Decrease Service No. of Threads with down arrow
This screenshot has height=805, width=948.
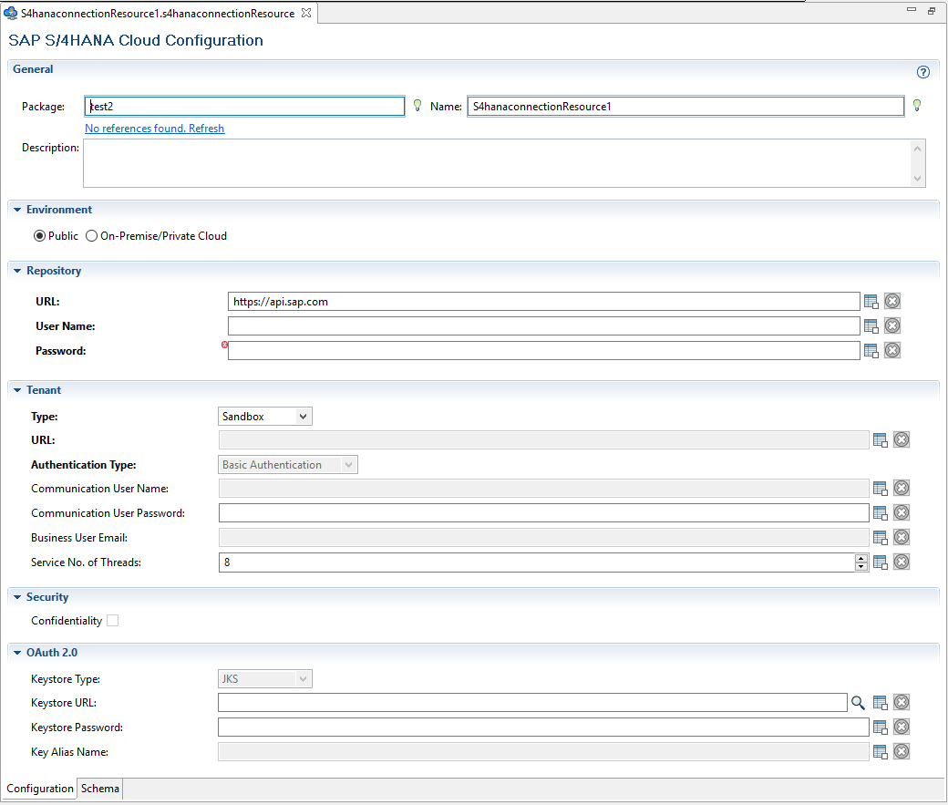point(861,567)
